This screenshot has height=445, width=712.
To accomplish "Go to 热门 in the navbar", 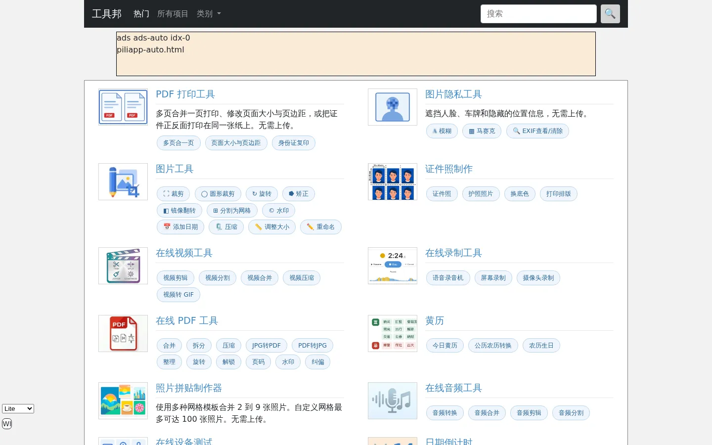I will click(141, 14).
